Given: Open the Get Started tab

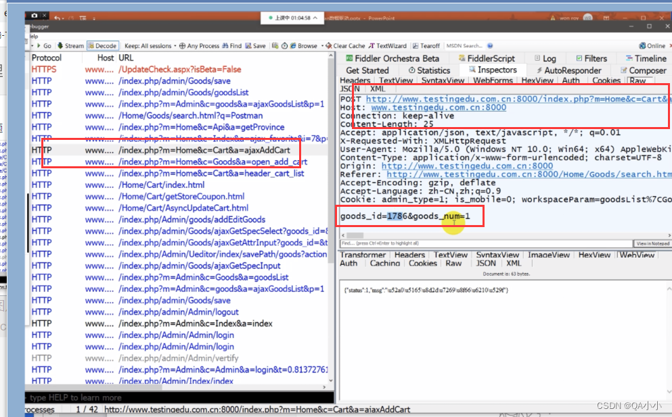Looking at the screenshot, I should click(x=367, y=70).
